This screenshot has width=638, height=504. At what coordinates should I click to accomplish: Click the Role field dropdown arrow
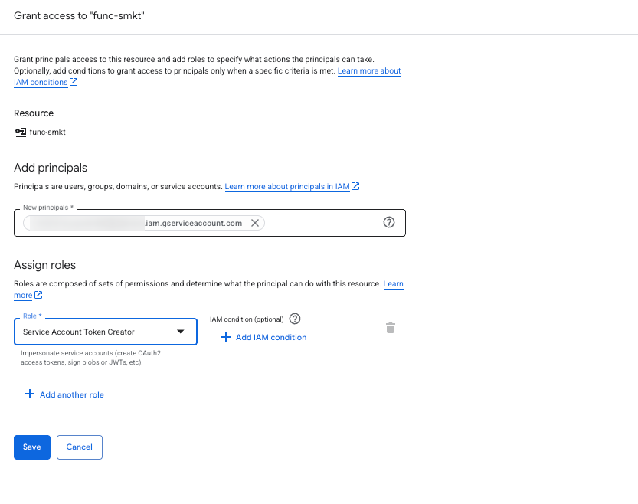[x=181, y=332]
